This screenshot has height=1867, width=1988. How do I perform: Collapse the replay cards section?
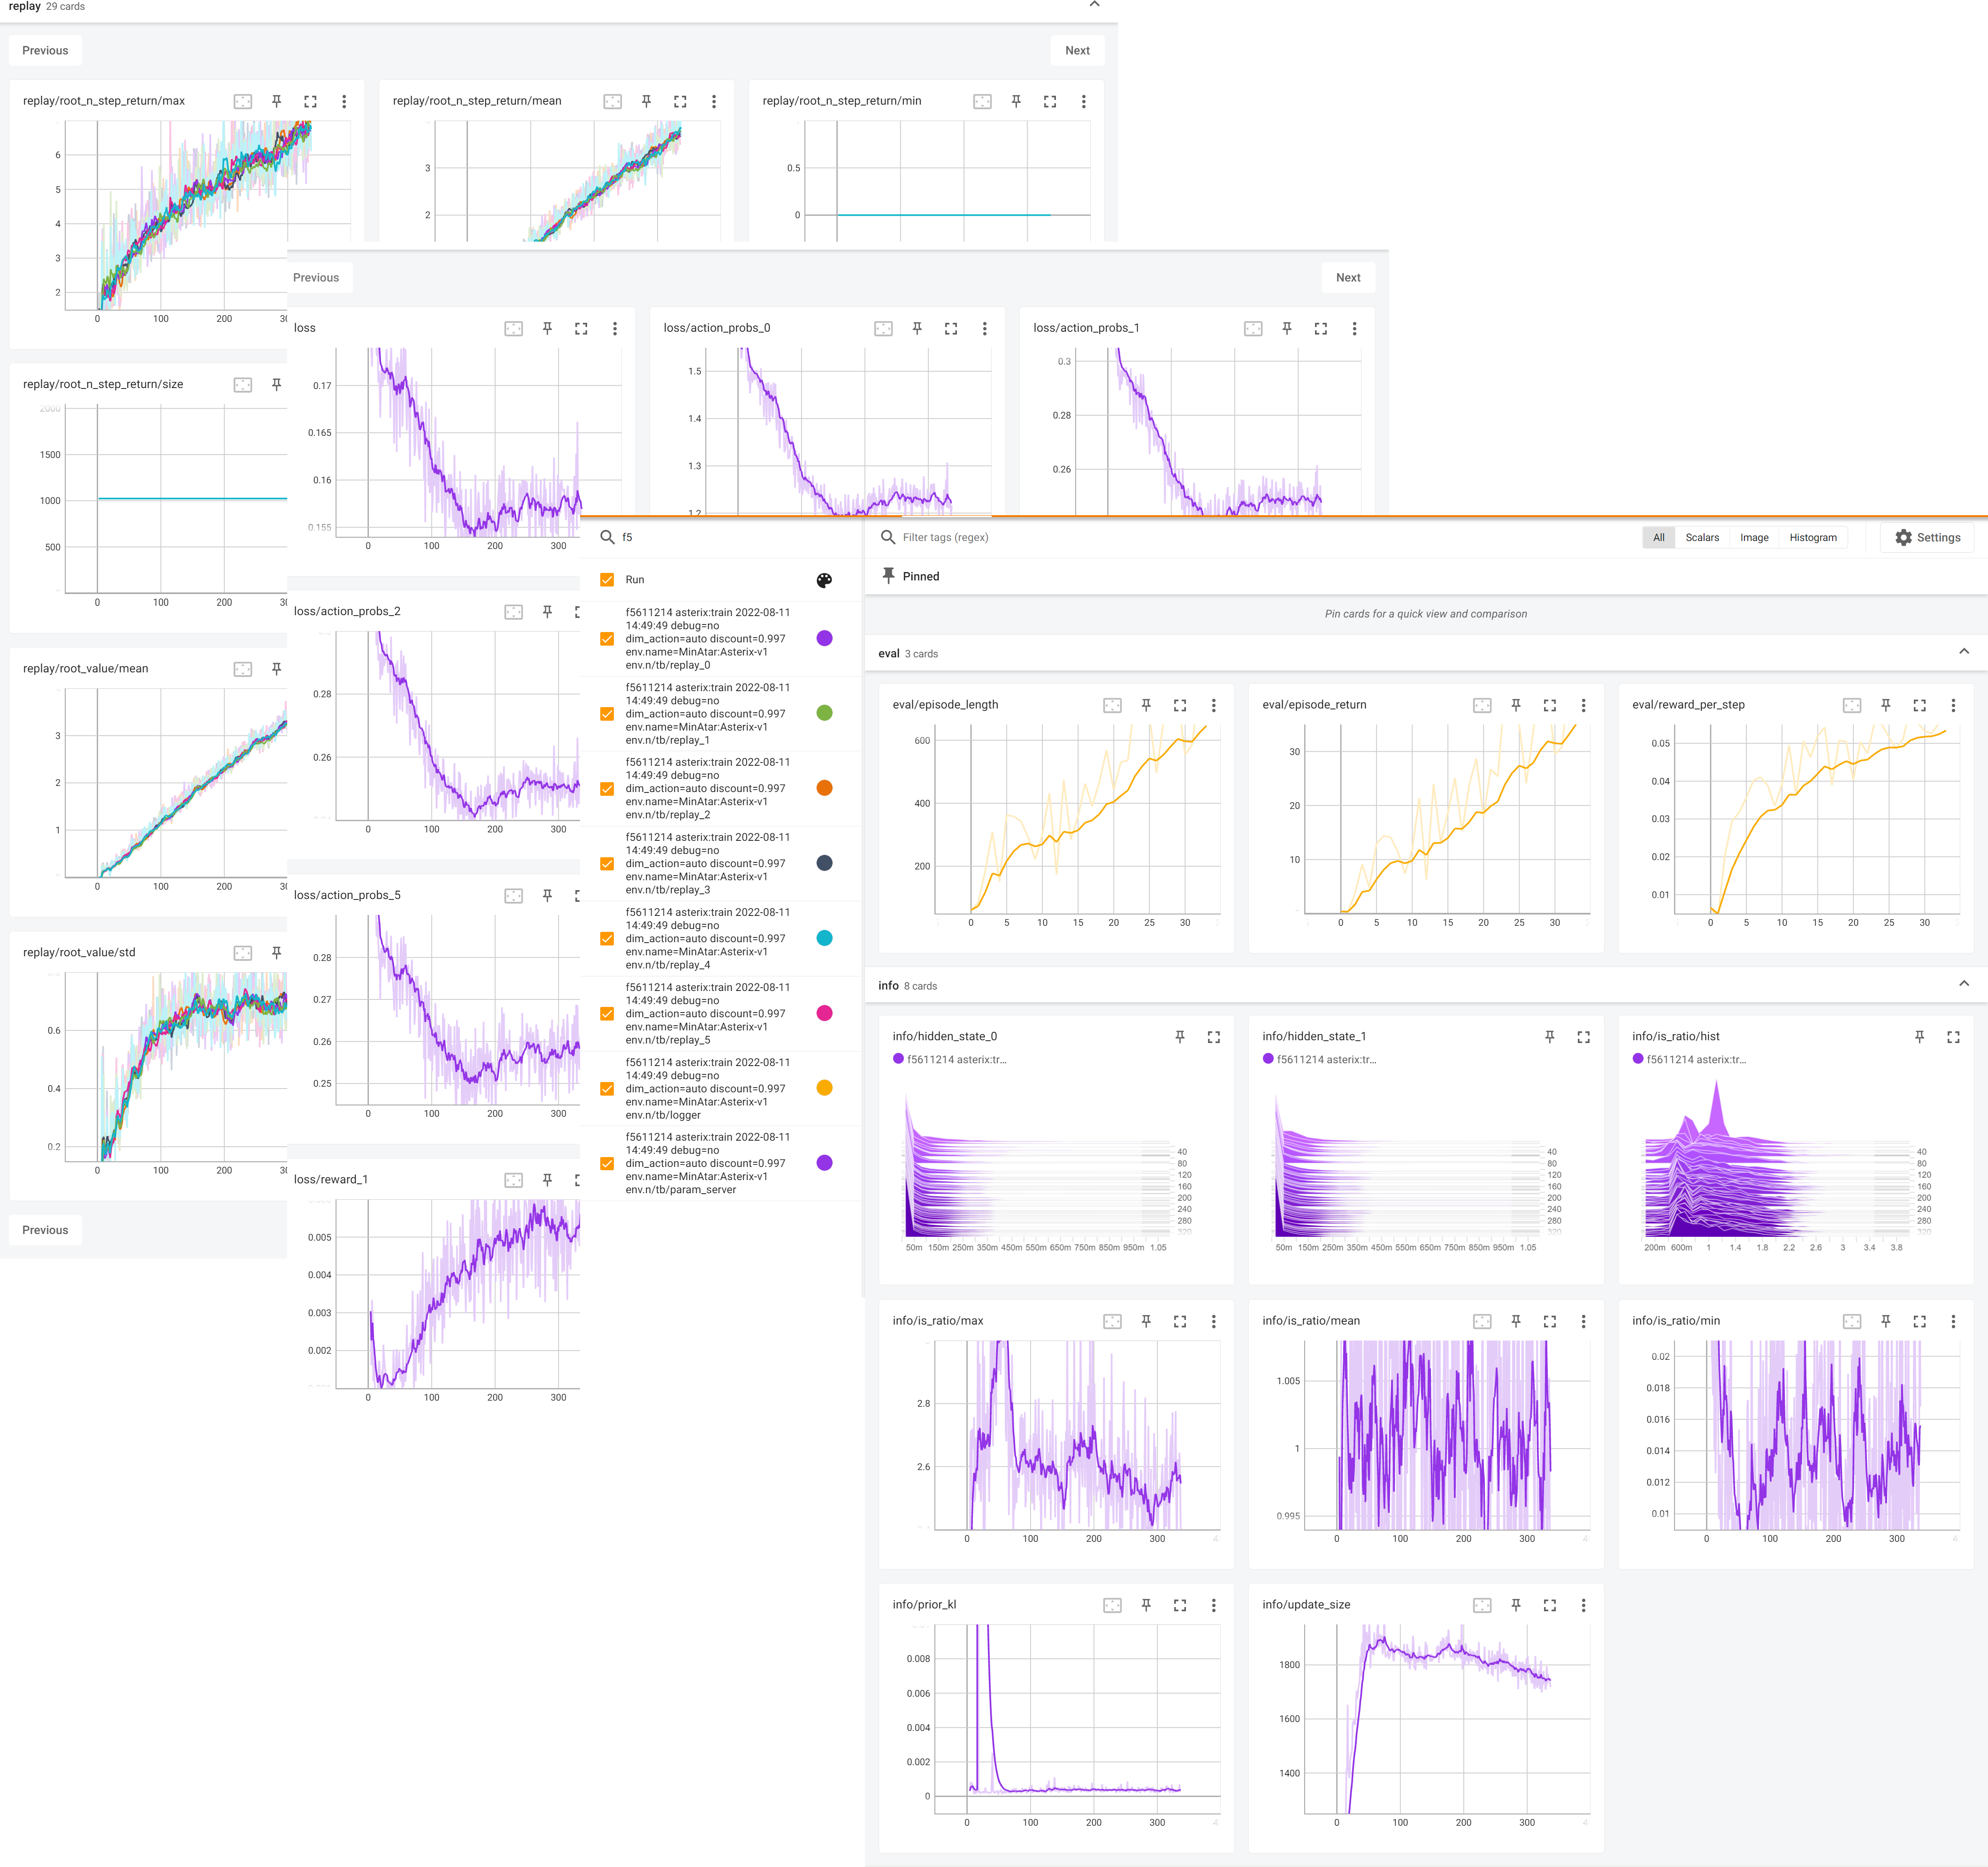[1094, 5]
